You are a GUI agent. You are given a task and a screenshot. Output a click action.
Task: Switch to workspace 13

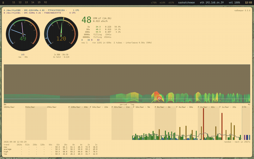coord(26,2)
